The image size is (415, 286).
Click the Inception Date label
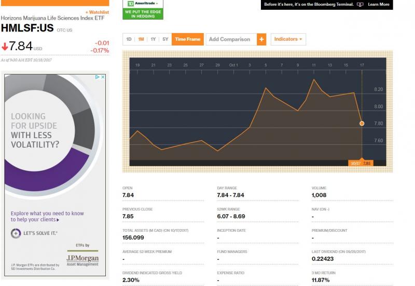tap(231, 230)
